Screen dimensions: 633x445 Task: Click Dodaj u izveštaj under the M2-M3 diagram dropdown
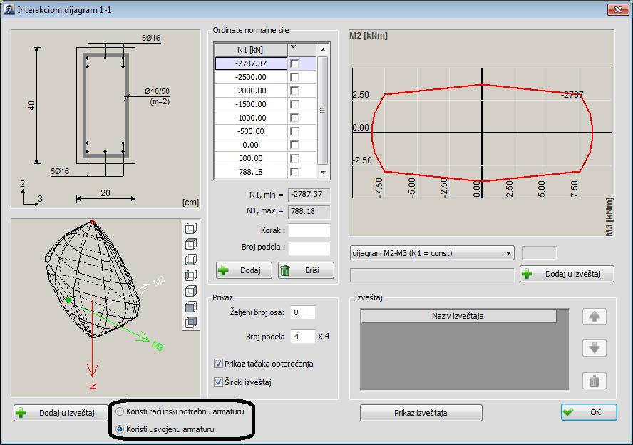click(567, 274)
